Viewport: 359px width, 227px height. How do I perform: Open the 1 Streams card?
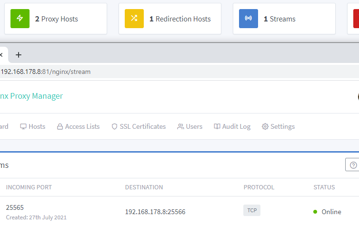coord(284,19)
